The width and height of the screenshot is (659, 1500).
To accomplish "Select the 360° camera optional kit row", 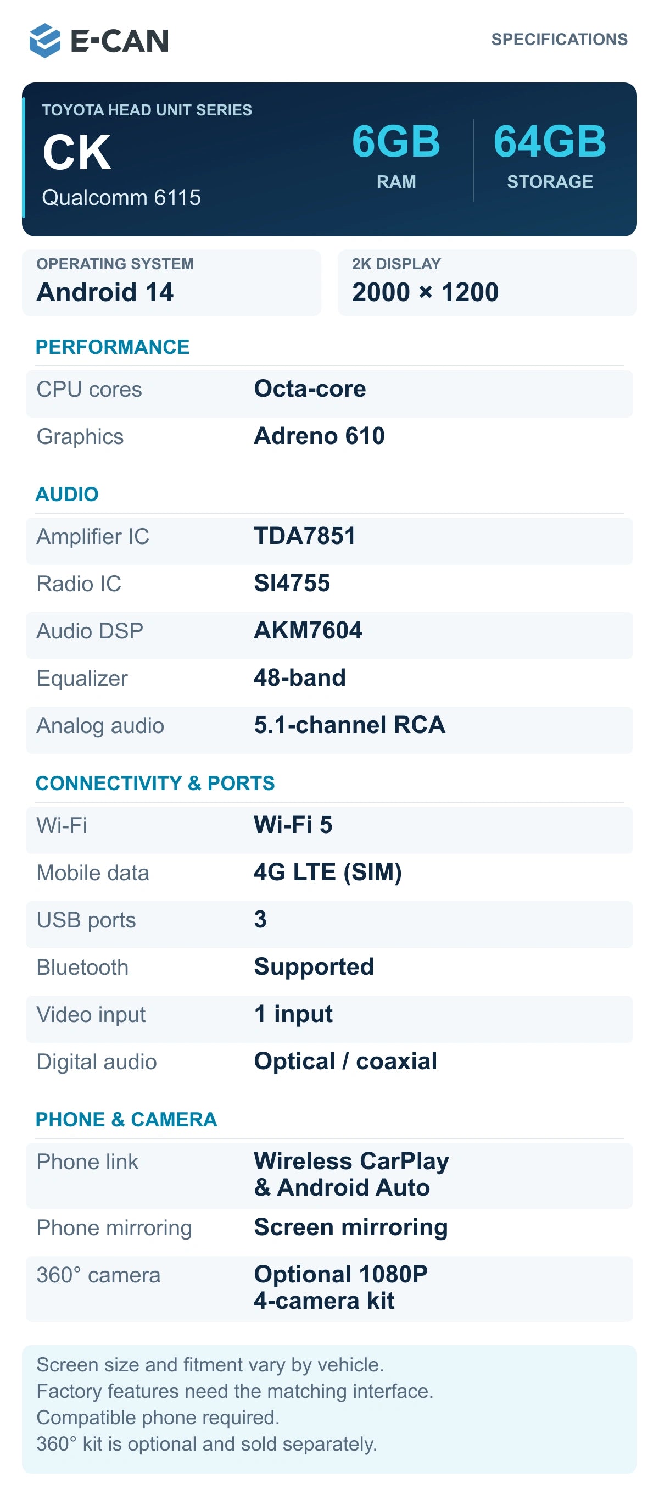I will coord(329,1288).
